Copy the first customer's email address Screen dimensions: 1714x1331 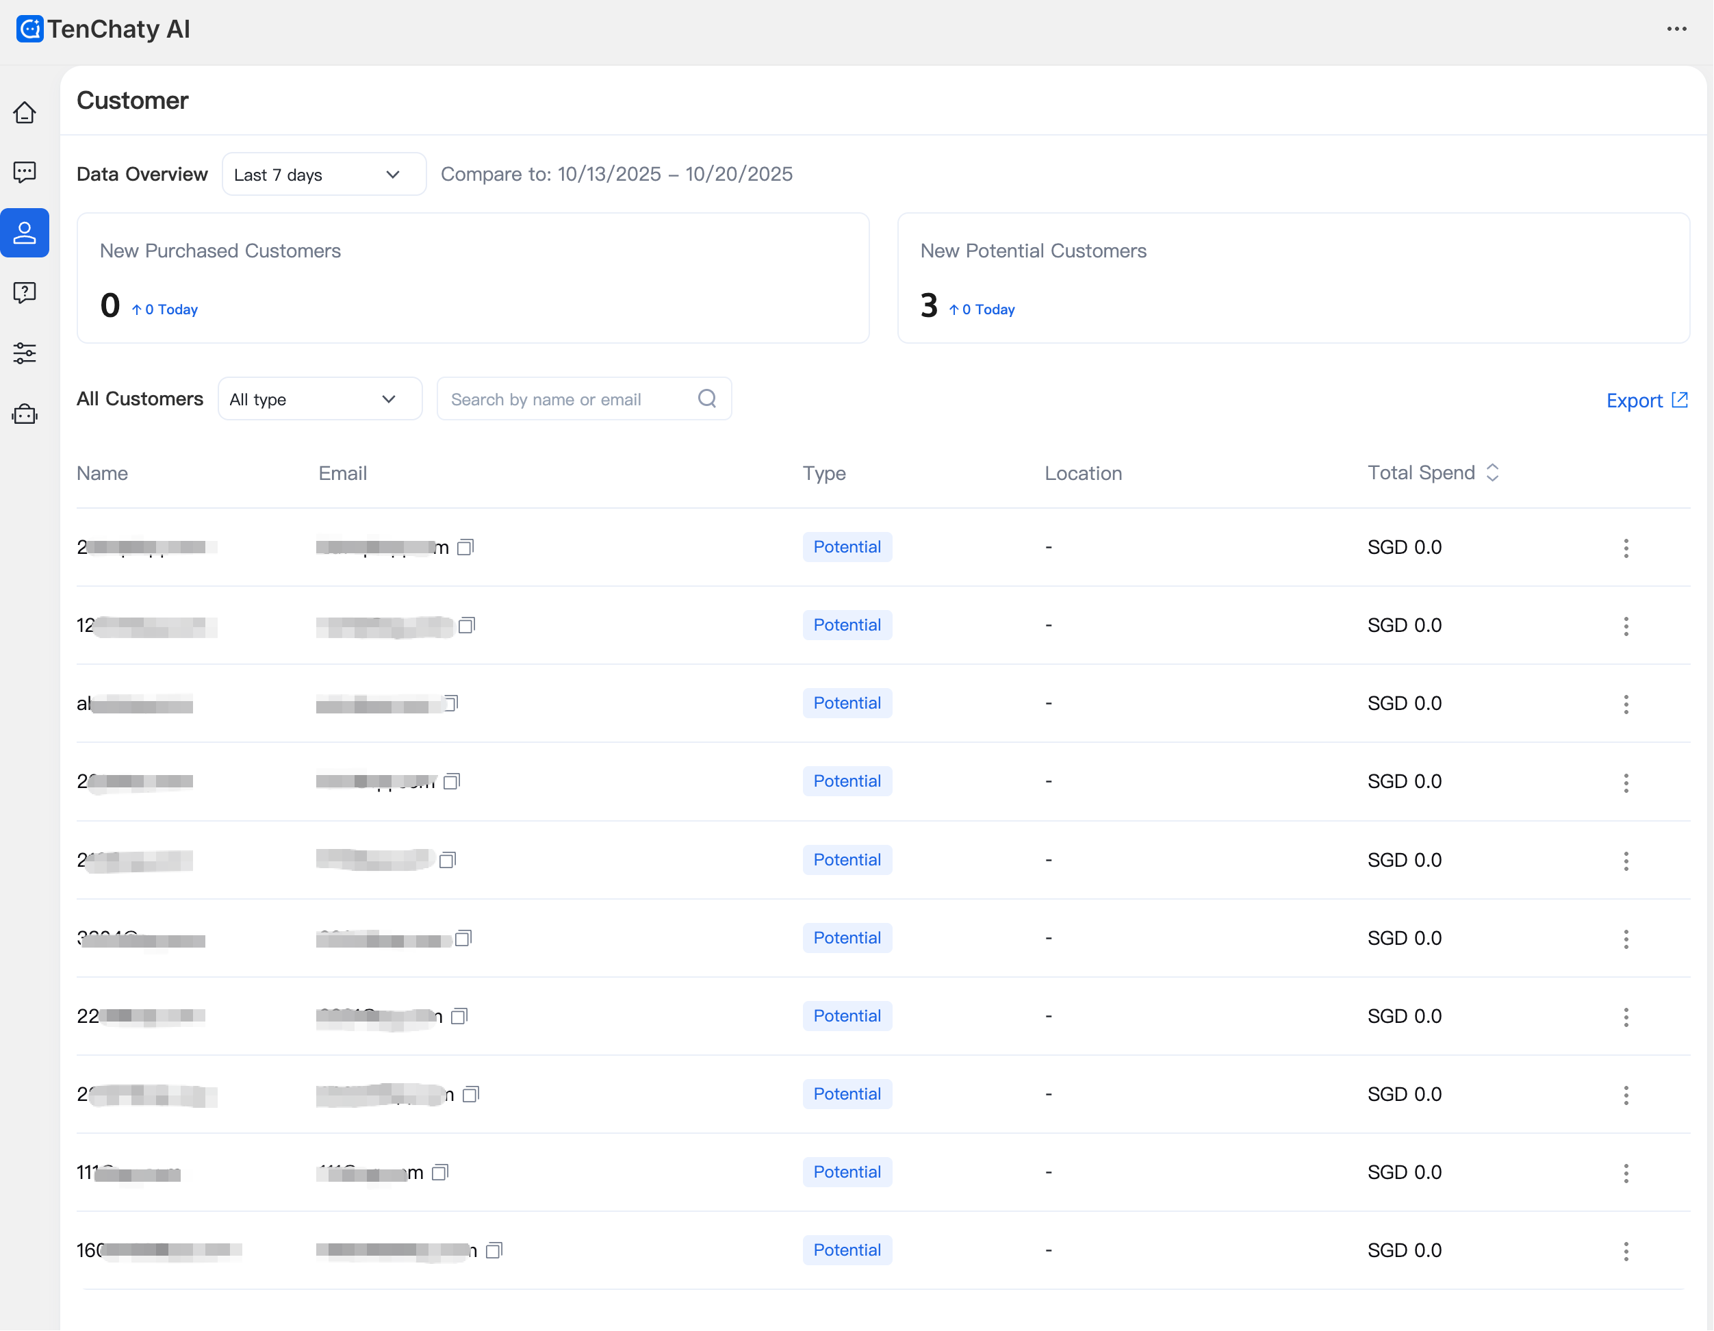tap(465, 547)
